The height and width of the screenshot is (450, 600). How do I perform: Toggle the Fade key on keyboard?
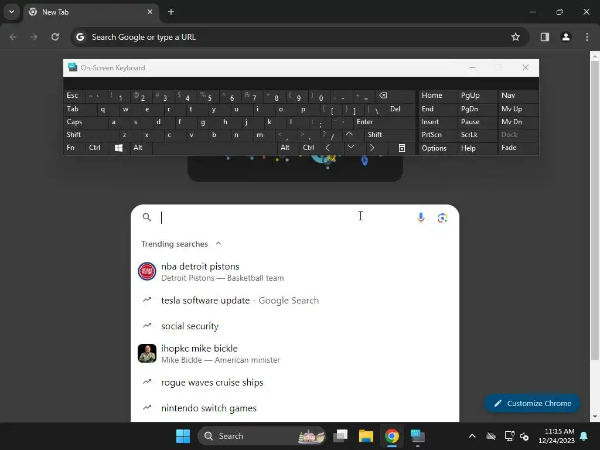click(518, 148)
